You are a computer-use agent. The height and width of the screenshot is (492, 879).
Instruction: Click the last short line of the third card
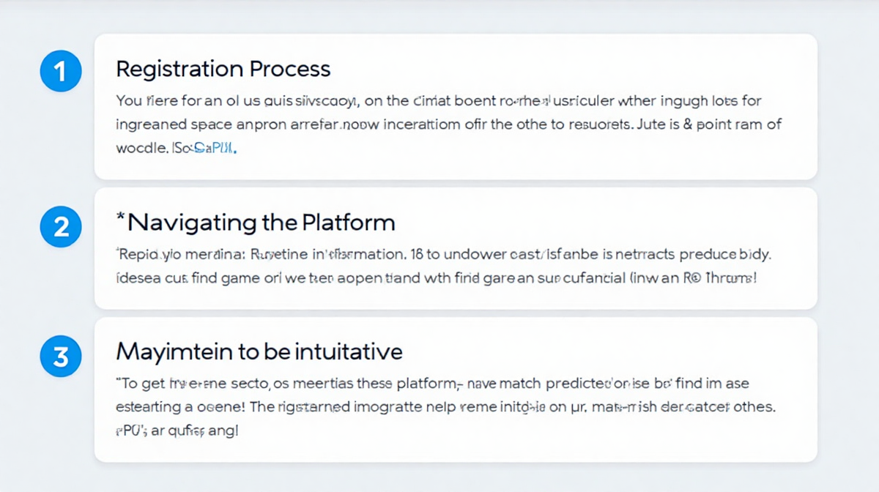click(x=177, y=430)
